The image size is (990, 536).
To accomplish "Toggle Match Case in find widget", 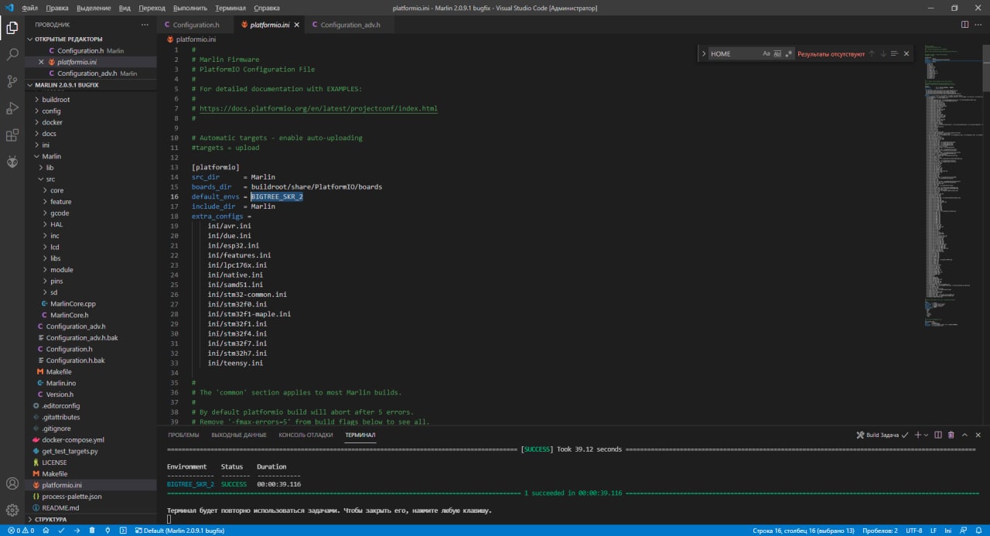I will (766, 54).
